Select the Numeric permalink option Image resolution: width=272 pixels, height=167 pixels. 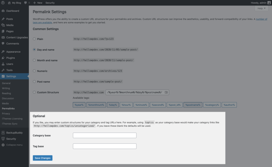(34, 71)
